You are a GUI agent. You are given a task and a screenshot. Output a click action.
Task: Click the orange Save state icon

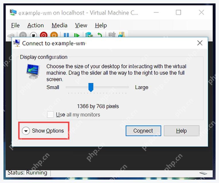[x=54, y=35]
